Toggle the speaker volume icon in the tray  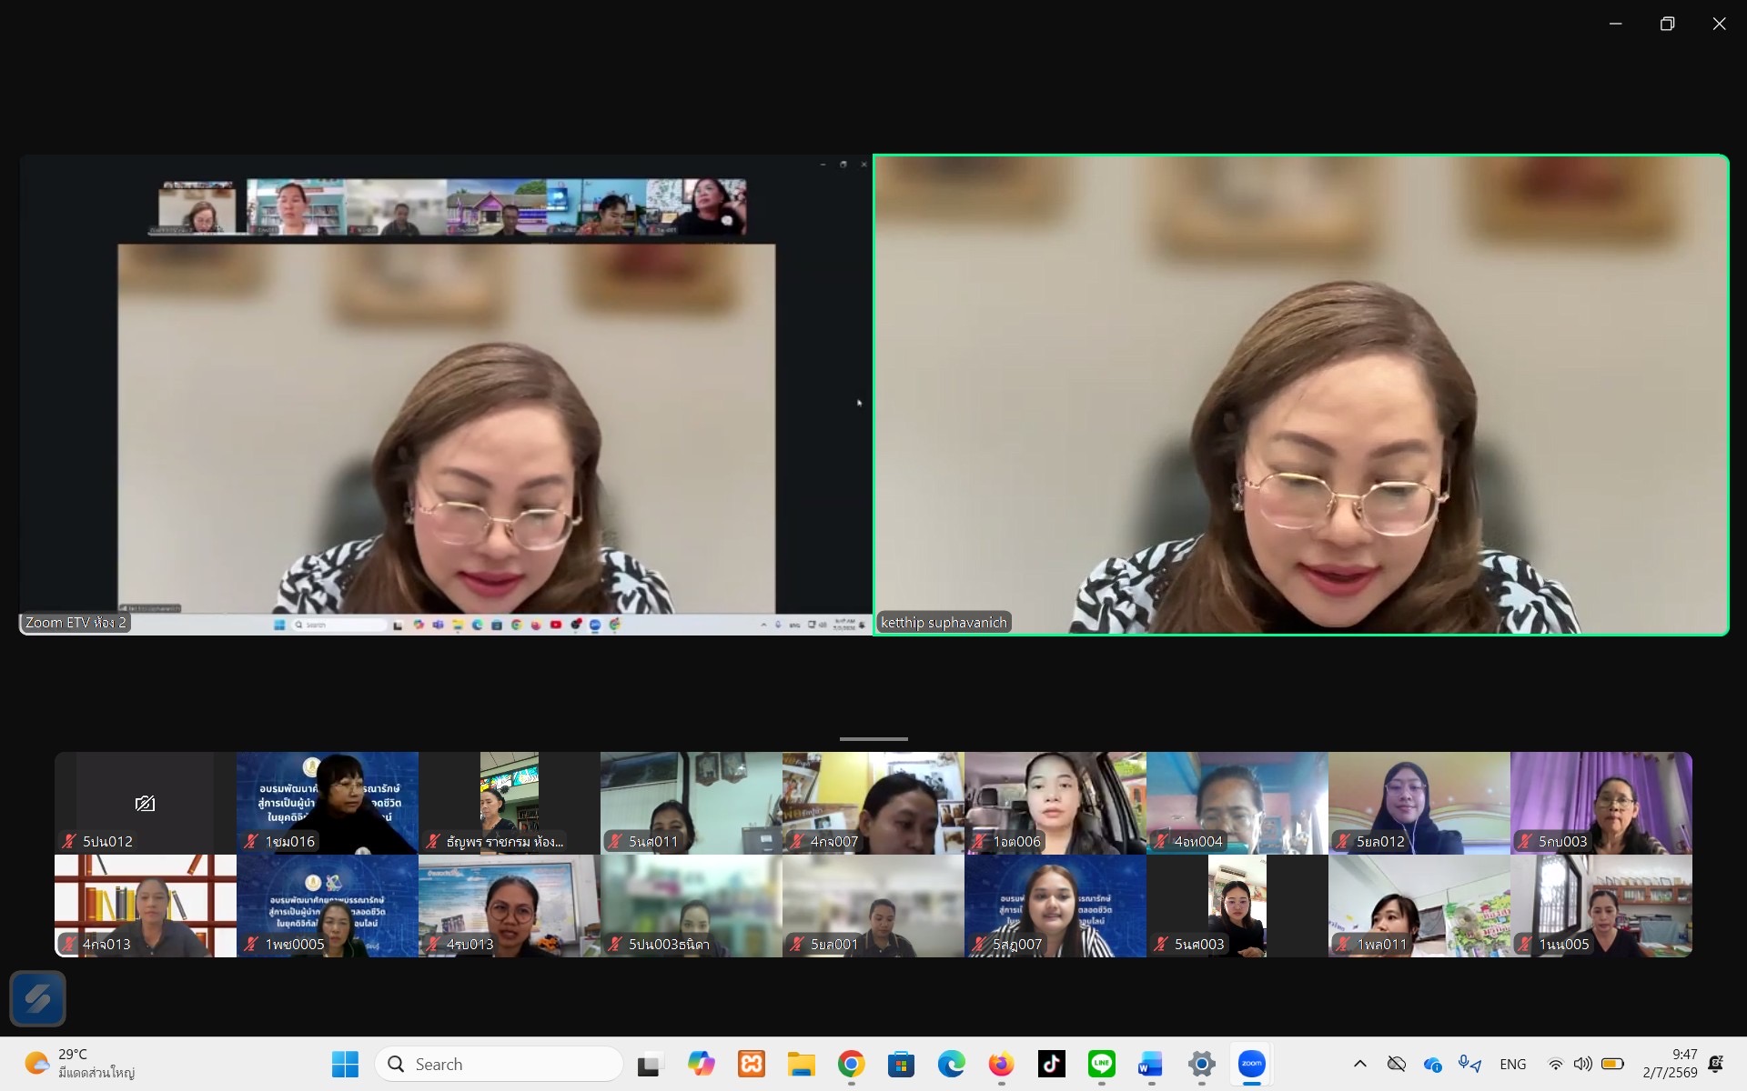1583,1064
